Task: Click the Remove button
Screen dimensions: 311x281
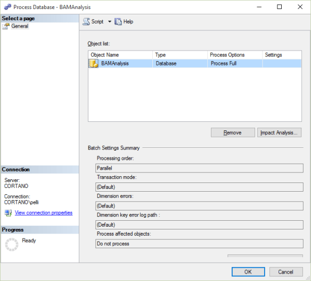Action: (x=233, y=133)
